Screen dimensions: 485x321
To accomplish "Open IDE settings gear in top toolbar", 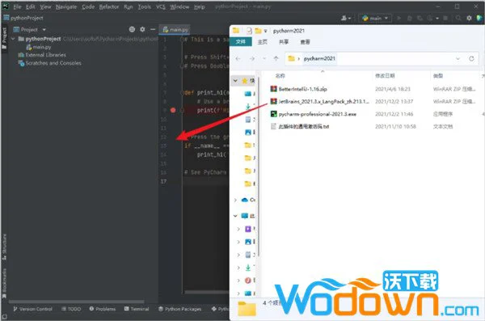I will click(469, 18).
